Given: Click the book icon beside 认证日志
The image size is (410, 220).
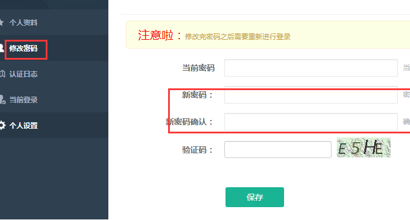Looking at the screenshot, I should (2, 74).
